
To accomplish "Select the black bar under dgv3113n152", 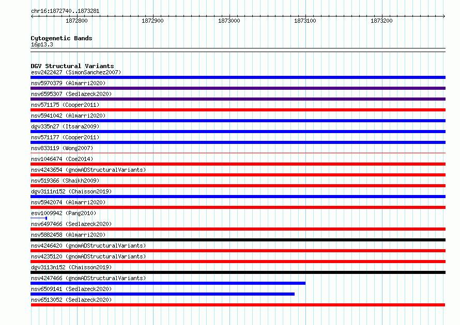I will (x=238, y=272).
